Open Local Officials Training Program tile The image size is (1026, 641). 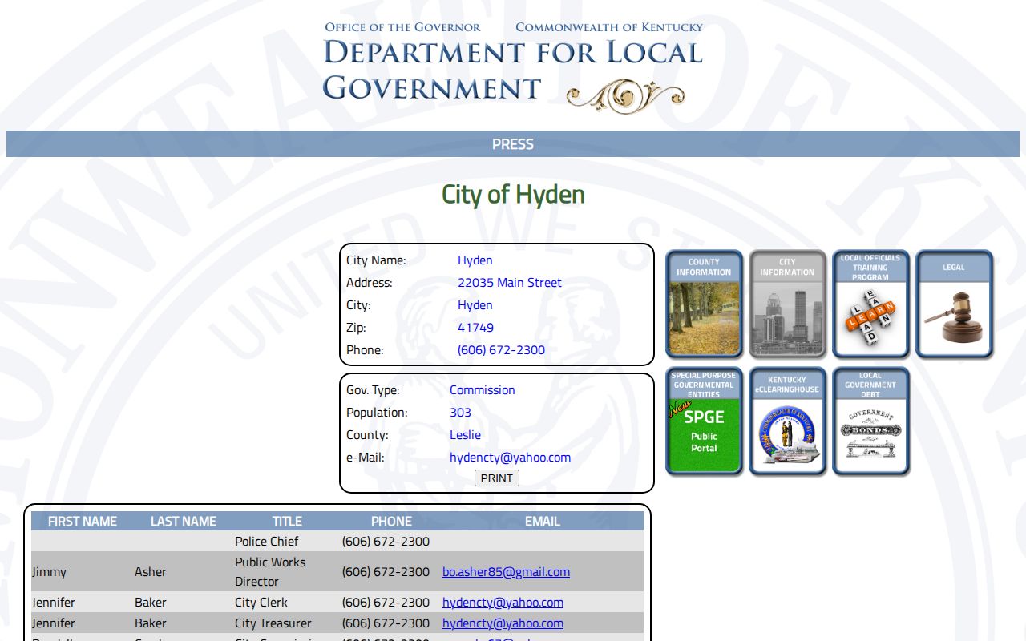[870, 304]
